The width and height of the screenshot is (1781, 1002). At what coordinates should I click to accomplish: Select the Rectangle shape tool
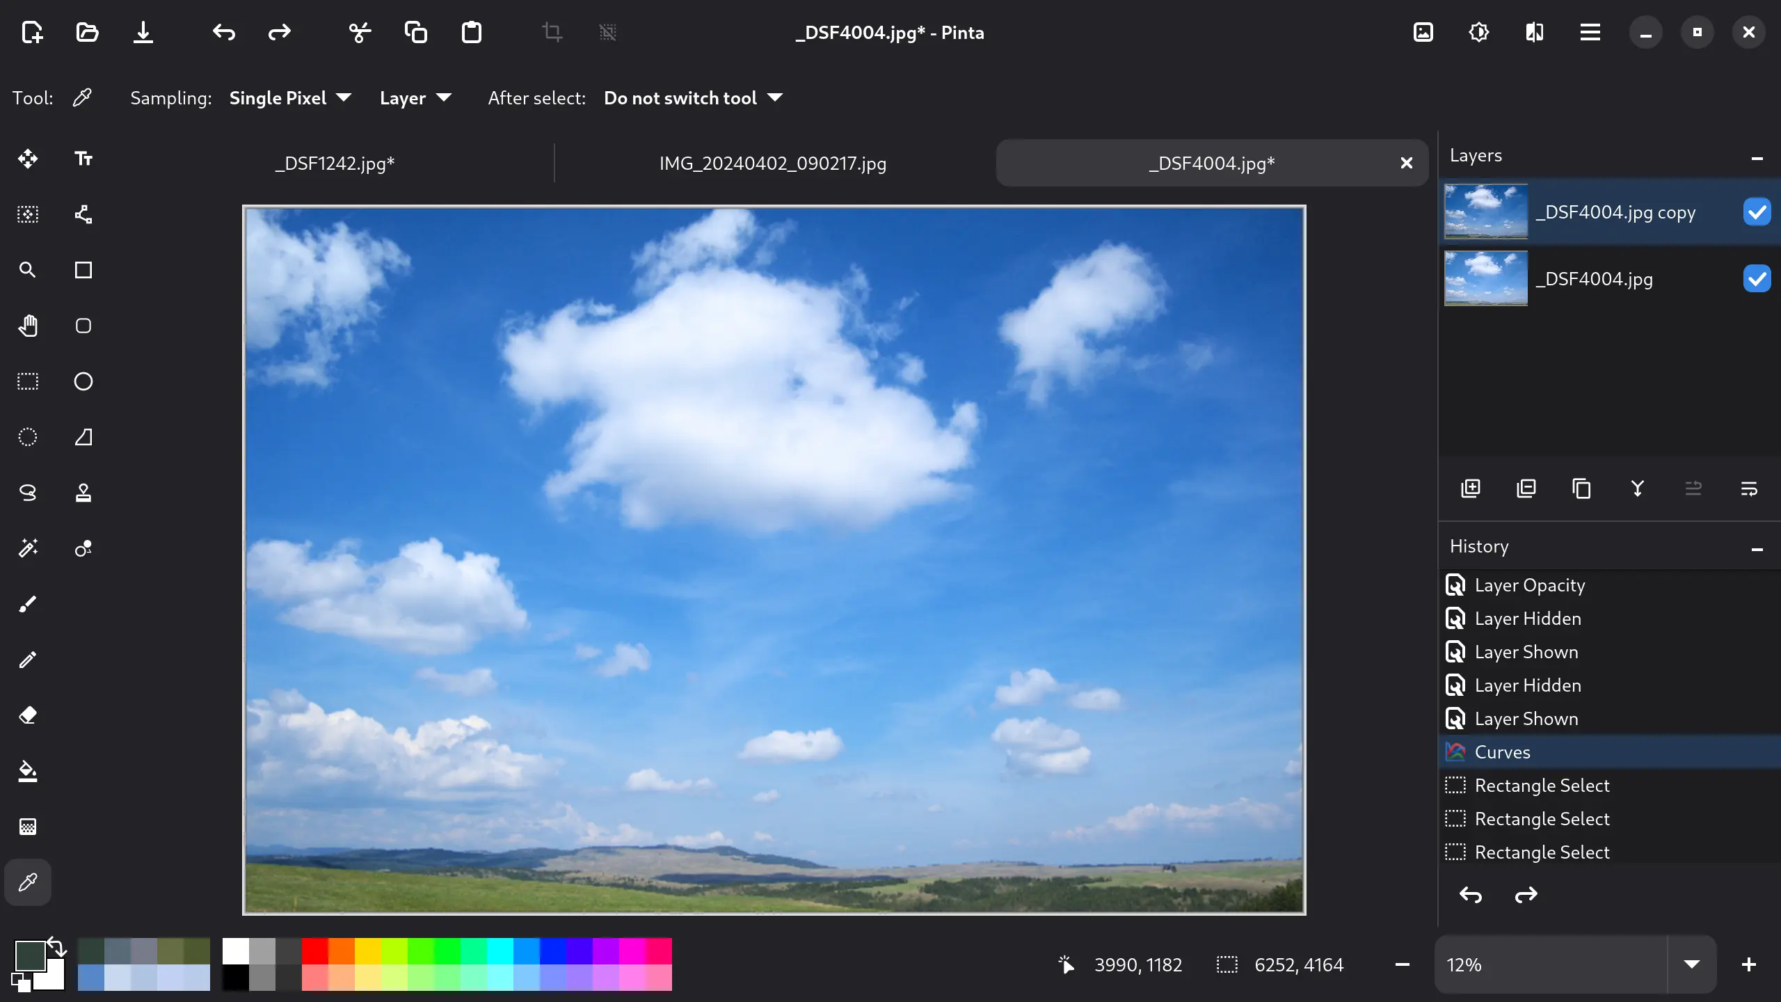coord(83,270)
